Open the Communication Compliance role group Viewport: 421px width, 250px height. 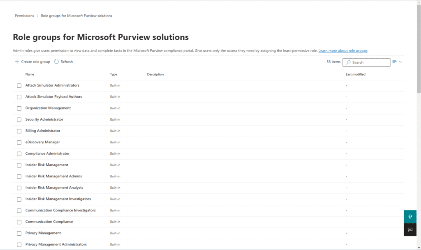[x=49, y=222]
